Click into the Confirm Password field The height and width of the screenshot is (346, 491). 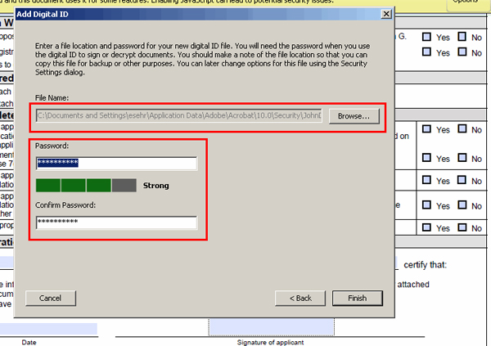click(116, 222)
